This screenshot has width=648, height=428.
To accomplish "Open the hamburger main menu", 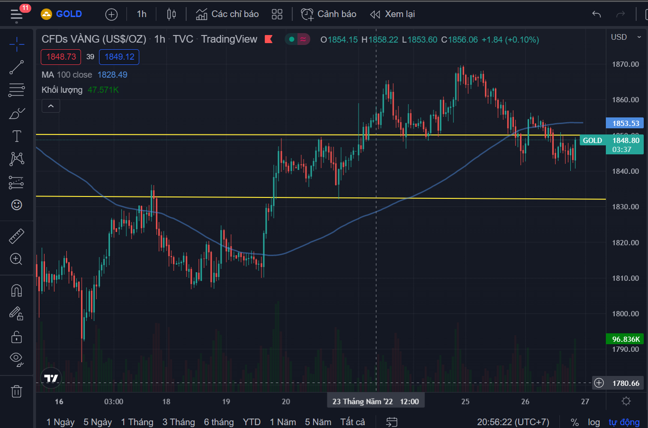I will point(17,15).
